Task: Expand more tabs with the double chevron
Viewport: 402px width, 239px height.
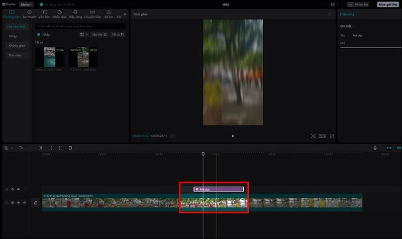Action: (125, 14)
